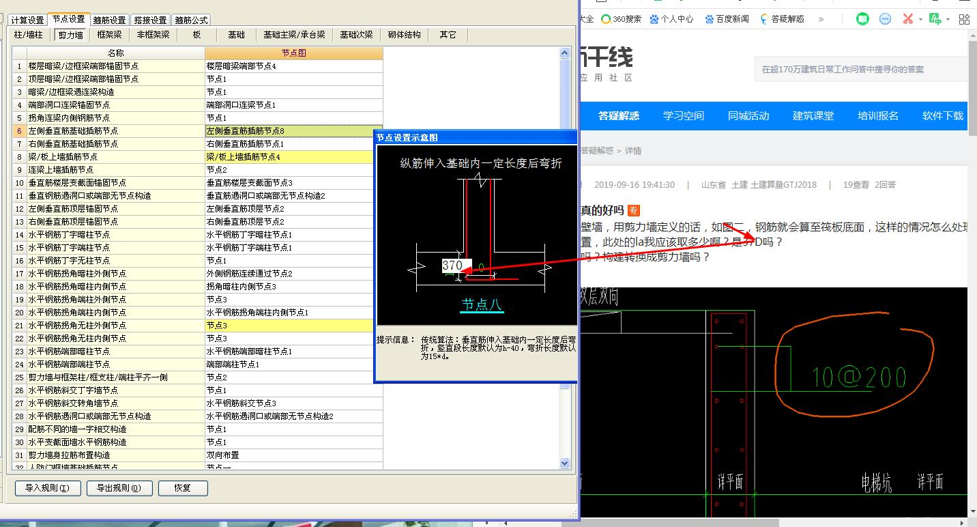The image size is (977, 527).
Task: Select the 基础次梁 component tab
Action: (x=357, y=35)
